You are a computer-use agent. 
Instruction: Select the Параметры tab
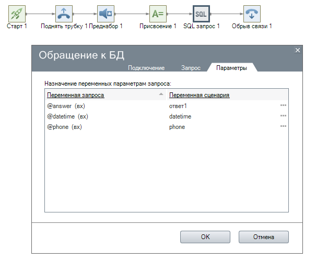click(231, 68)
